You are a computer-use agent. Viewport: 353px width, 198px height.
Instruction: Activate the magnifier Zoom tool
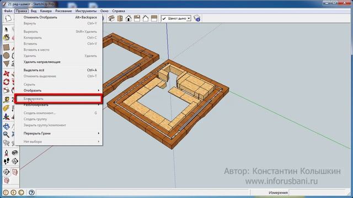pyautogui.click(x=6, y=134)
